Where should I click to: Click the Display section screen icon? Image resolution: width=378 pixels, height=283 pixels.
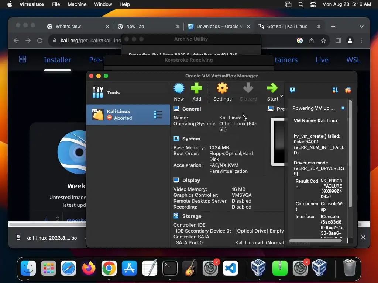coord(176,180)
